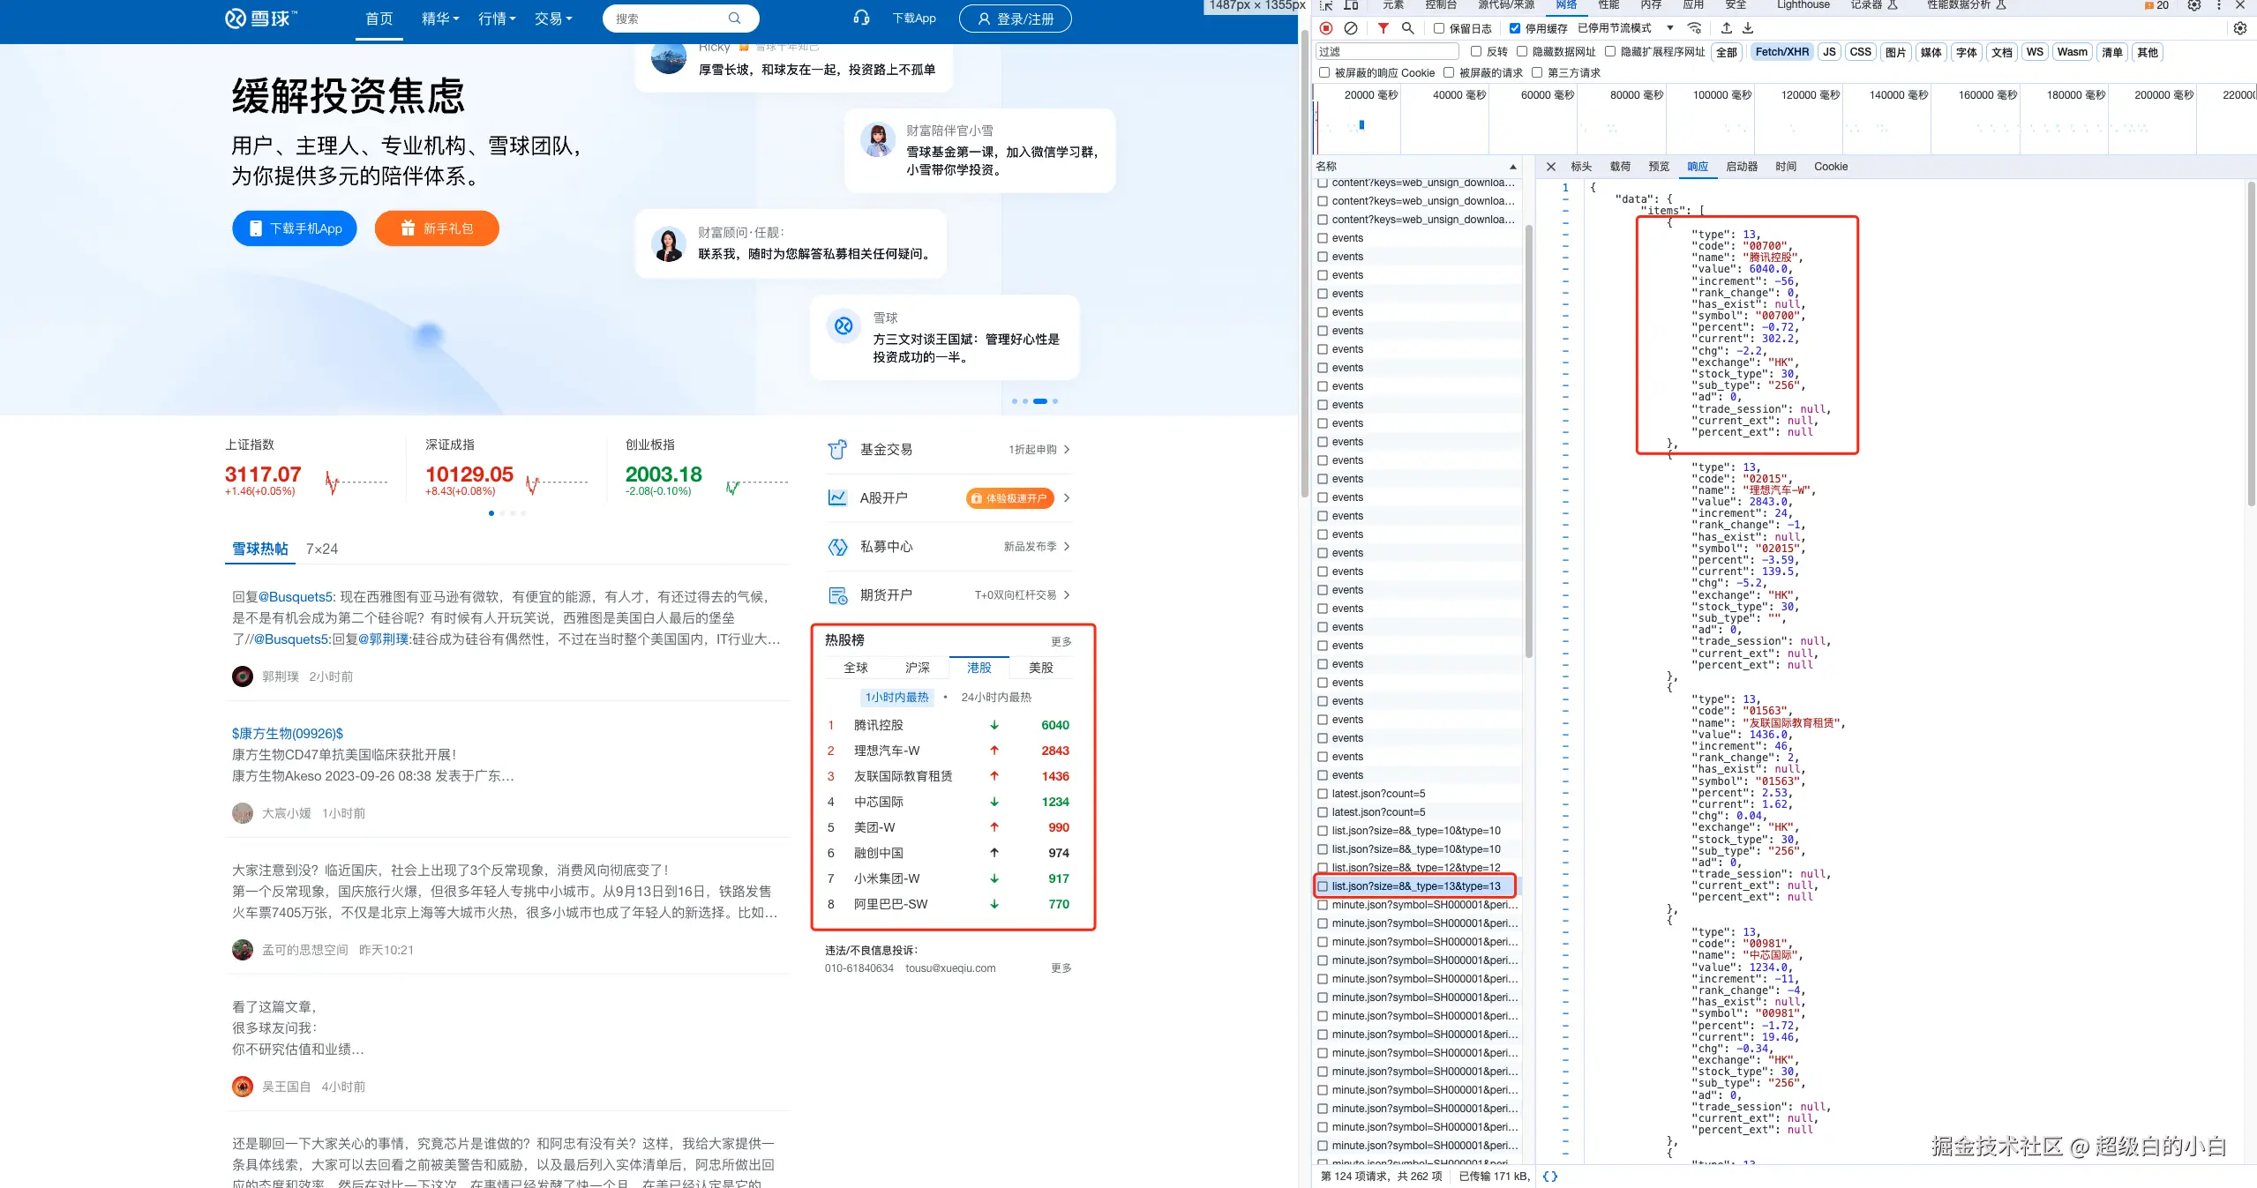The height and width of the screenshot is (1188, 2257).
Task: Expand the 行情 navigation dropdown
Action: [497, 19]
